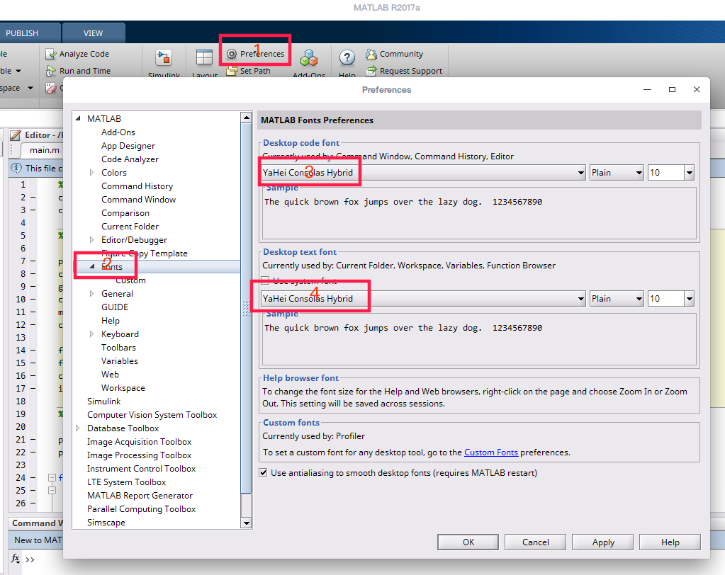
Task: Select Code Analyzer in preferences tree
Action: 130,159
